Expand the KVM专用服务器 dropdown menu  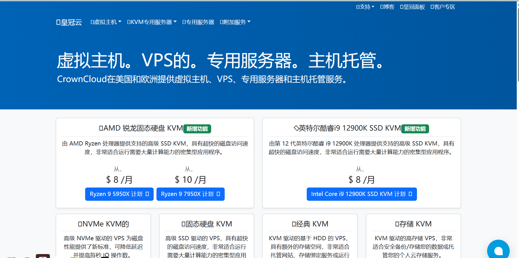pos(152,22)
